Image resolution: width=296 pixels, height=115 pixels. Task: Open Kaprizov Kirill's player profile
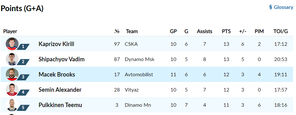pyautogui.click(x=56, y=44)
